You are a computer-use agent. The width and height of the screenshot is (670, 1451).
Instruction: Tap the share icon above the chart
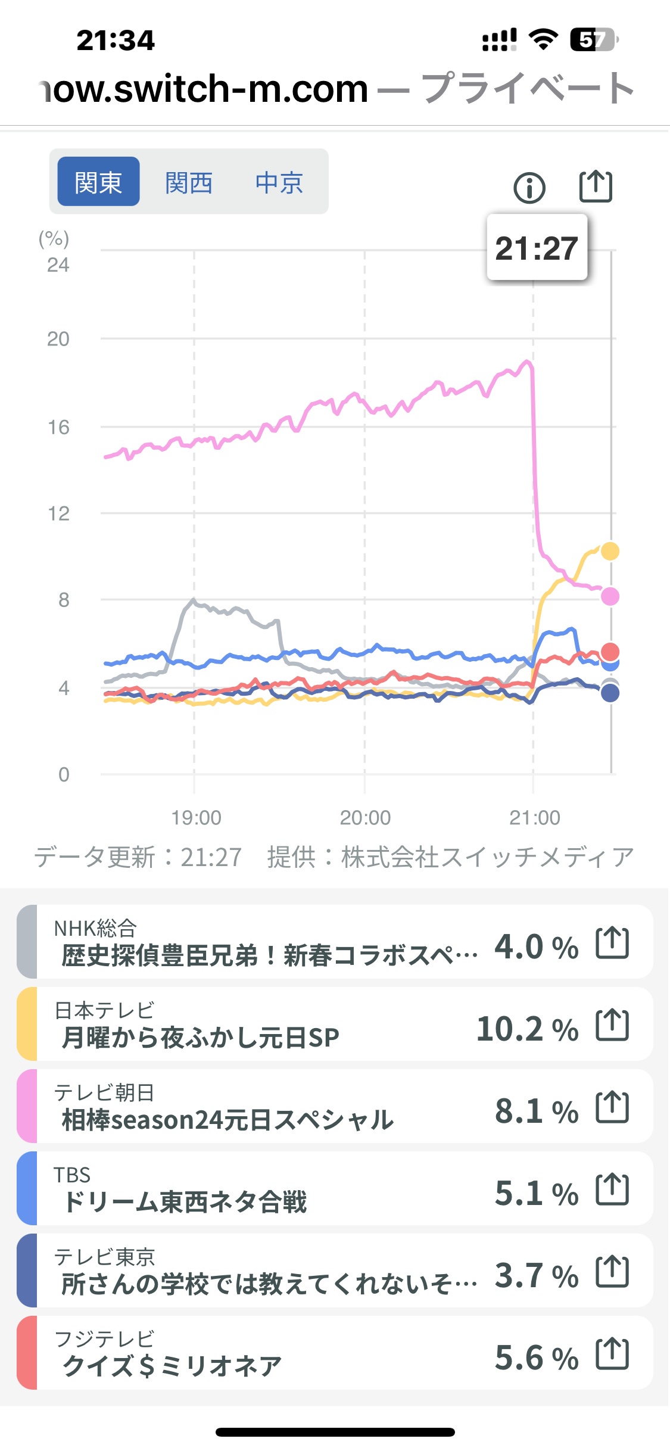[596, 186]
